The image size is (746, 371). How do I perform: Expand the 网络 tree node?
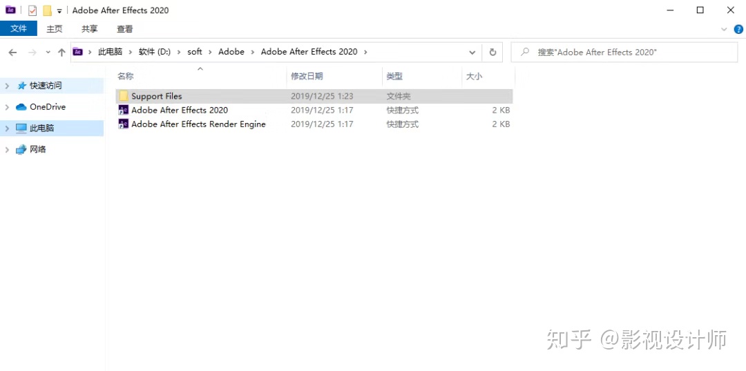[x=7, y=149]
